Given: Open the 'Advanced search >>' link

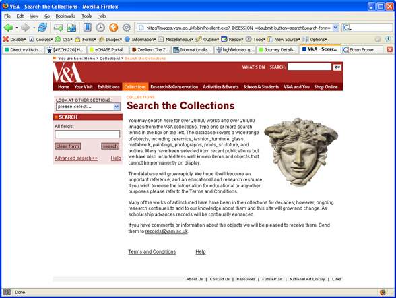Looking at the screenshot, I should pyautogui.click(x=76, y=158).
